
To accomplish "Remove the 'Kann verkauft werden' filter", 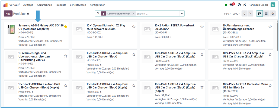I will [x=133, y=13].
